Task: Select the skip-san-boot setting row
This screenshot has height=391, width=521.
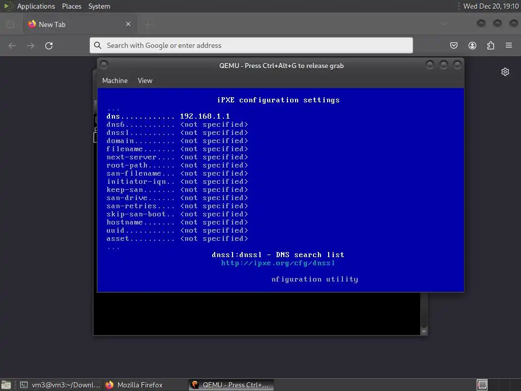Action: (x=177, y=214)
